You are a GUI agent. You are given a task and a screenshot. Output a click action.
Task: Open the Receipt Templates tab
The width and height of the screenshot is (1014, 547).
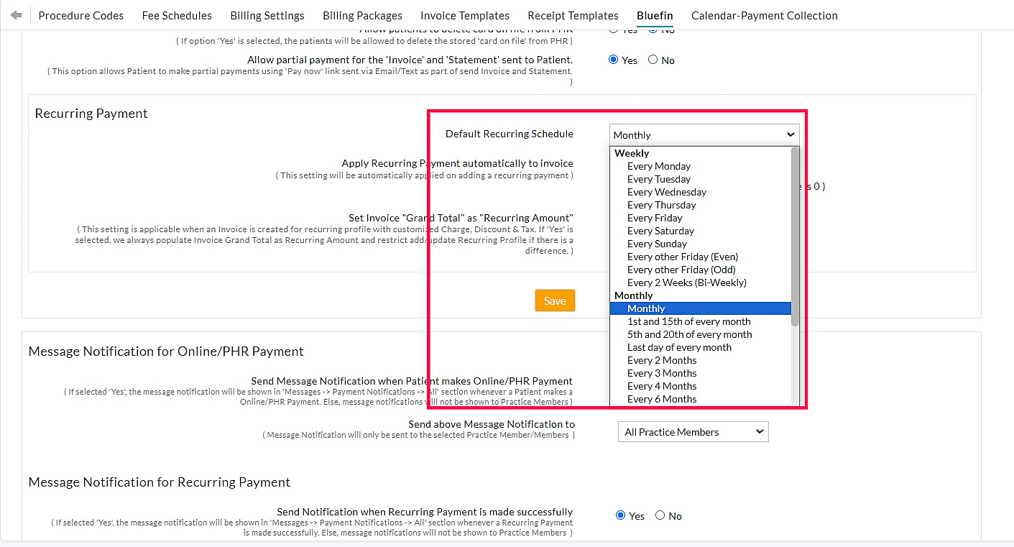point(573,15)
